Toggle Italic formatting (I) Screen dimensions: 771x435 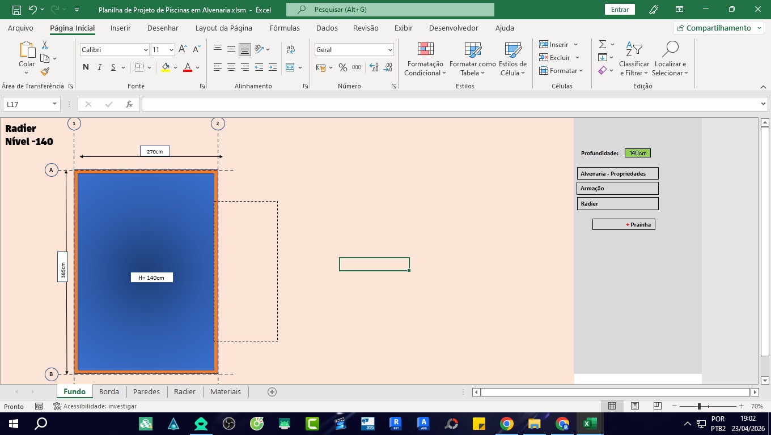(100, 67)
